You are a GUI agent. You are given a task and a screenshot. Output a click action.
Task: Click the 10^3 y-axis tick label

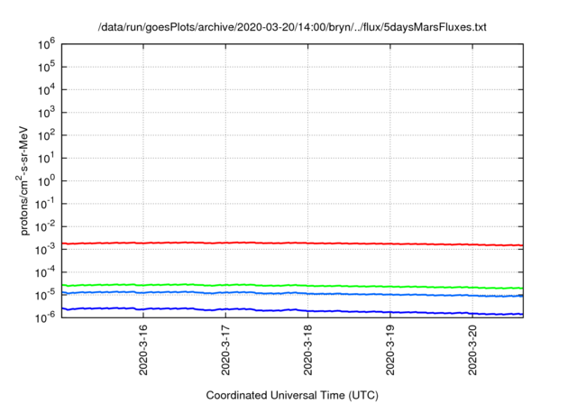pyautogui.click(x=46, y=113)
